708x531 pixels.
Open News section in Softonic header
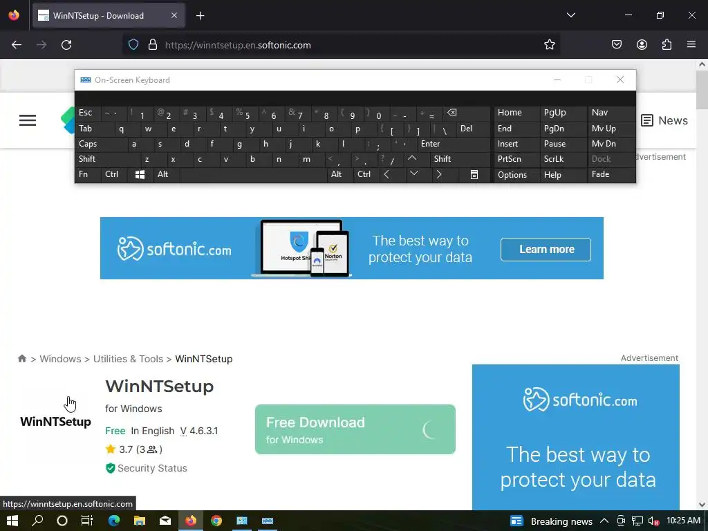664,120
